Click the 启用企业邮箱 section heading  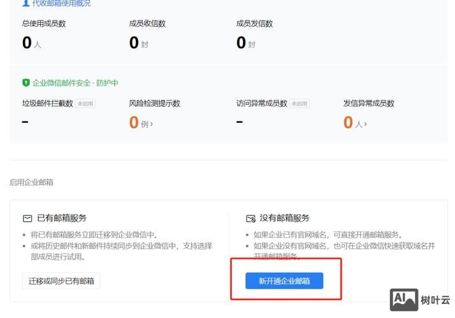coord(31,182)
